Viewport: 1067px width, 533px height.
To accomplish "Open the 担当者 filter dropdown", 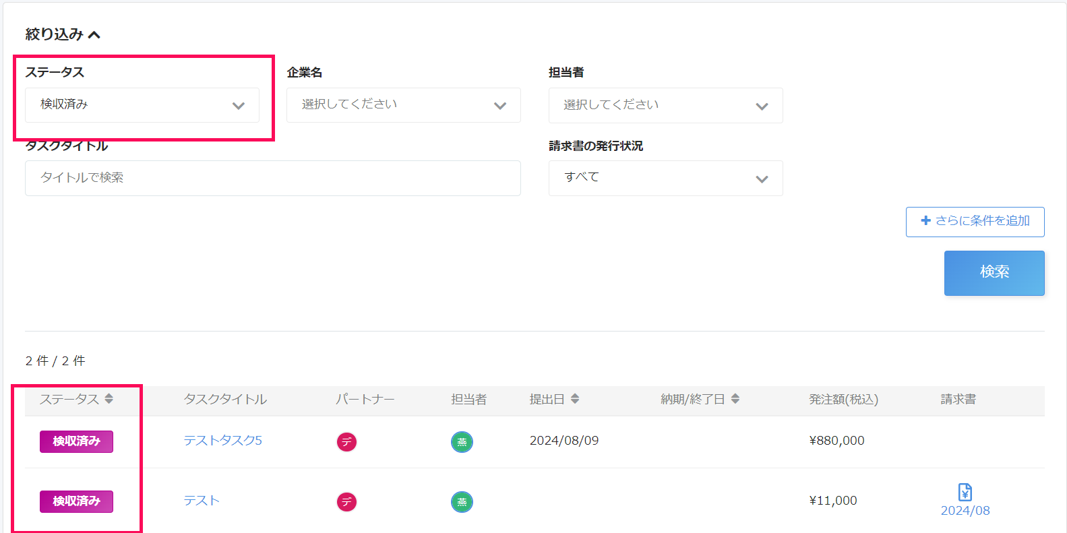I will point(665,106).
